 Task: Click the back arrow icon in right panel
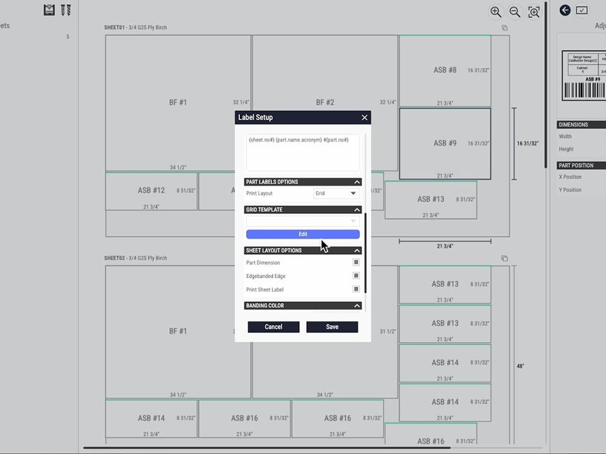tap(565, 10)
